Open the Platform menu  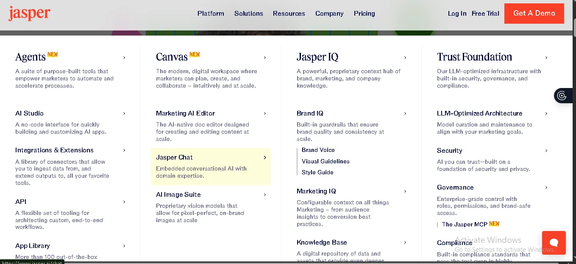tap(211, 14)
